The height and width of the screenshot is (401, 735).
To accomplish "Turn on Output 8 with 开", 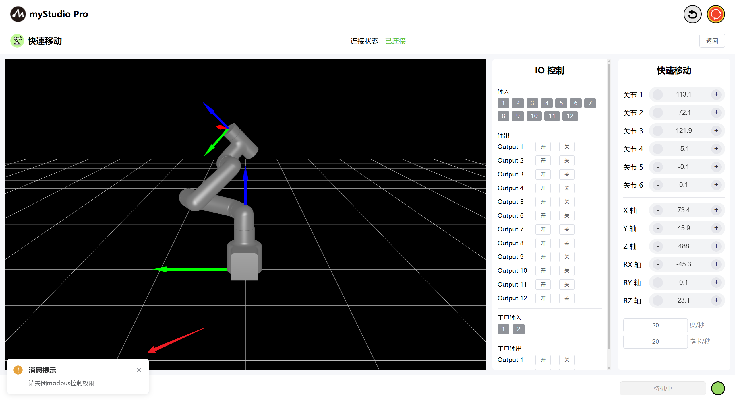I will 543,243.
